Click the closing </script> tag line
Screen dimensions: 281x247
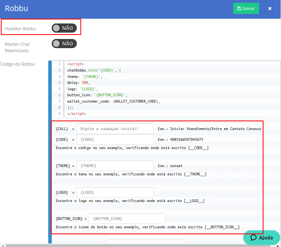pyautogui.click(x=76, y=114)
